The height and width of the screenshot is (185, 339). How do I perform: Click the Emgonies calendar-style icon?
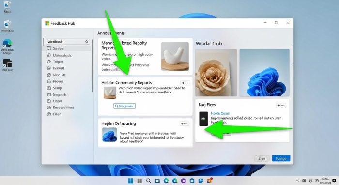[49, 94]
